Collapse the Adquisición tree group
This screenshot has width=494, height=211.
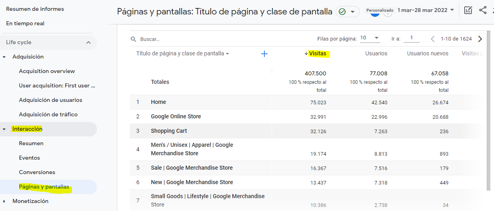[4, 57]
